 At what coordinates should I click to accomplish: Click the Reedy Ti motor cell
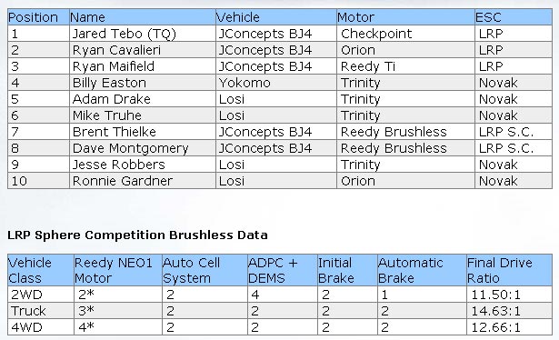405,66
